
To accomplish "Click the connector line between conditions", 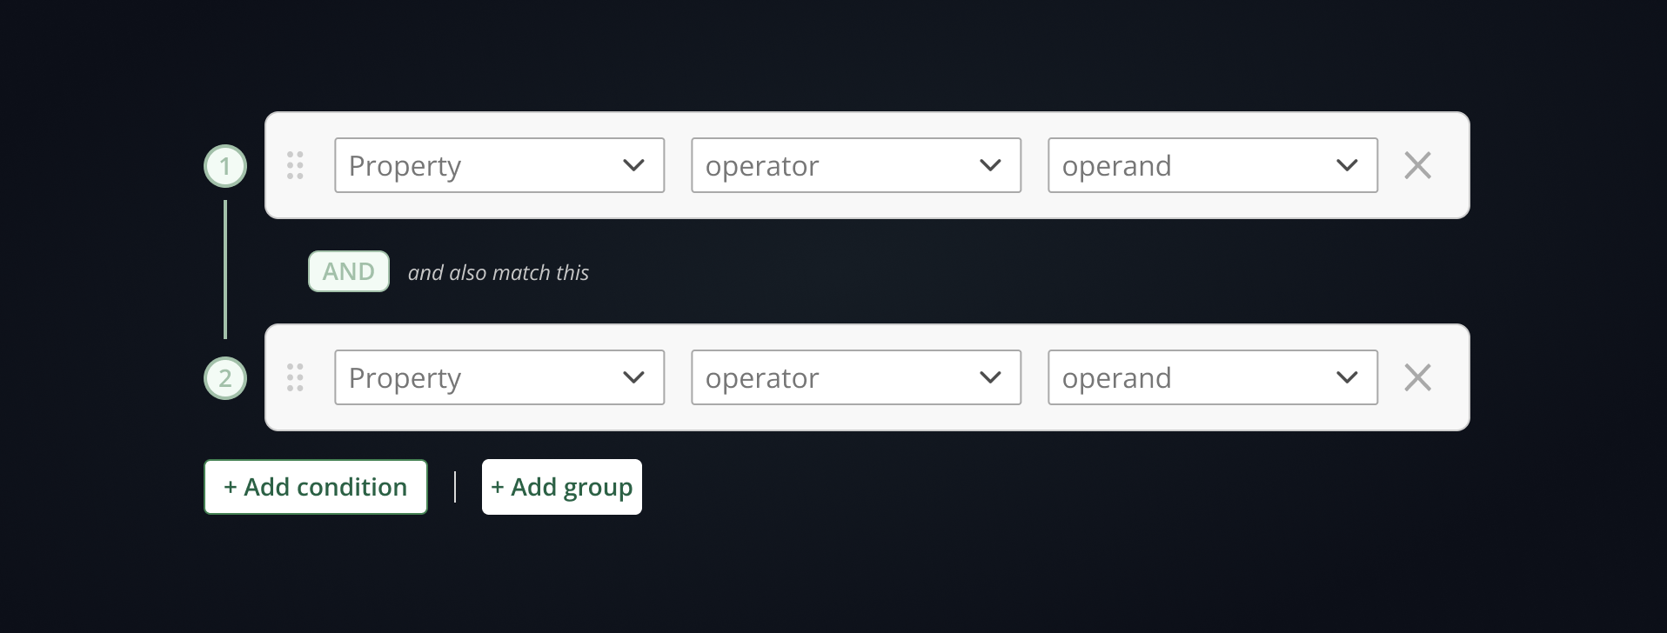I will [x=225, y=270].
